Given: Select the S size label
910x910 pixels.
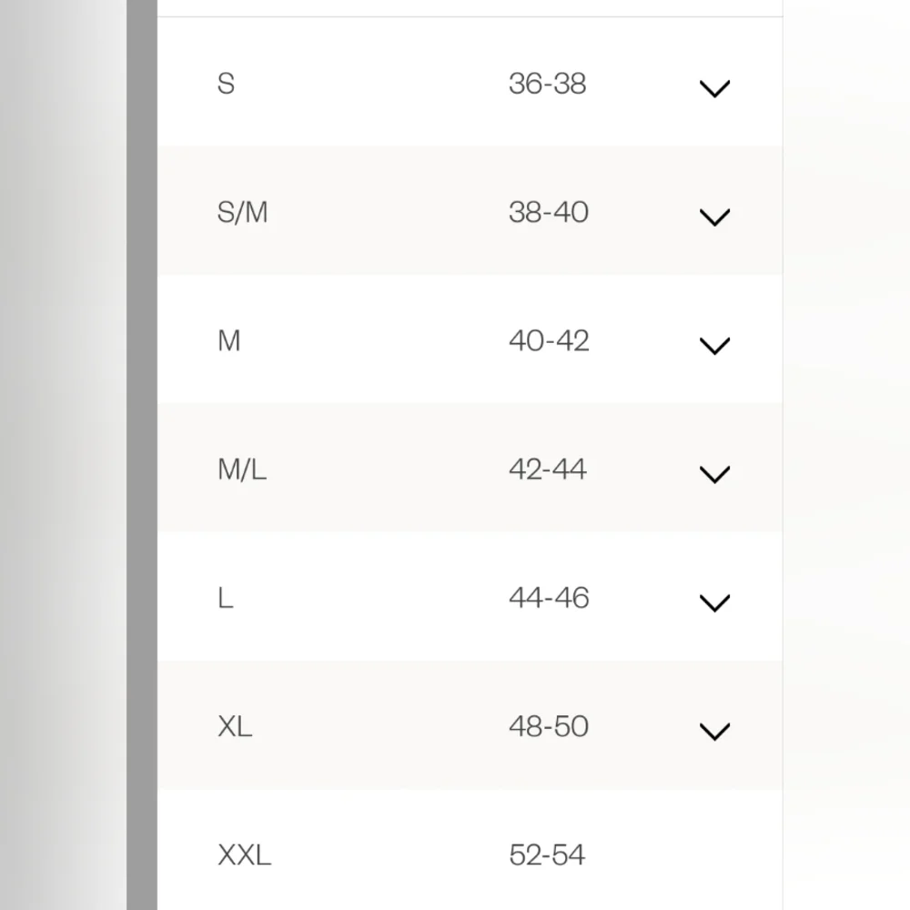Looking at the screenshot, I should tap(226, 84).
